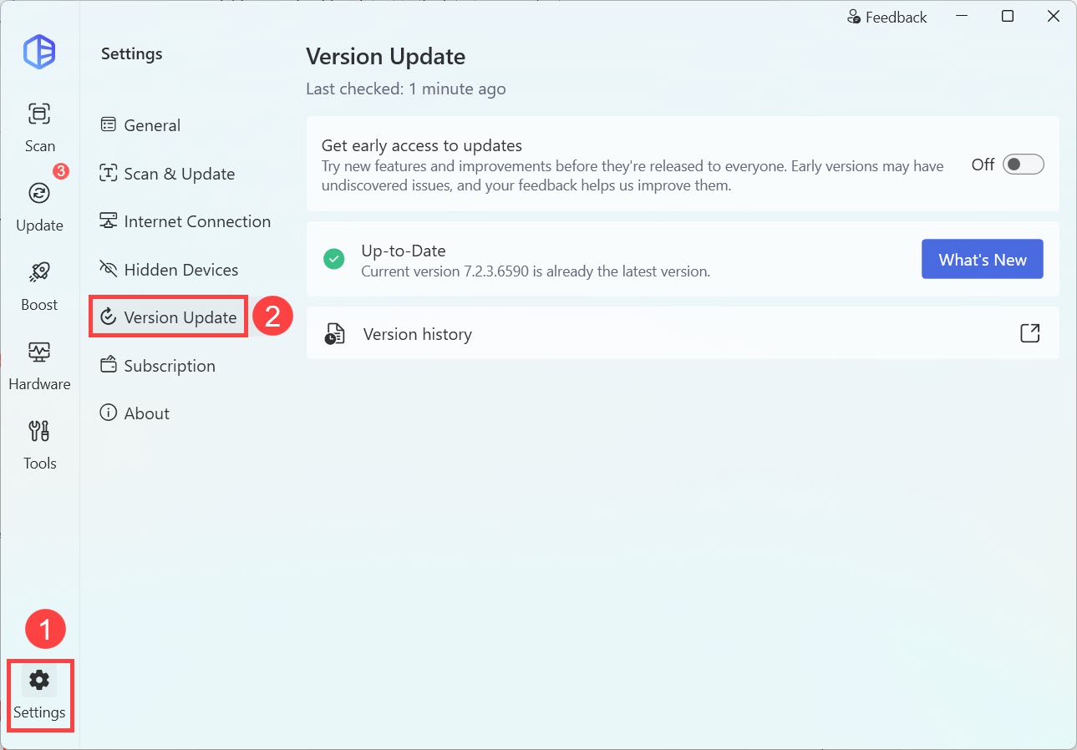Select the Version Update menu item
The width and height of the screenshot is (1077, 750).
[168, 317]
